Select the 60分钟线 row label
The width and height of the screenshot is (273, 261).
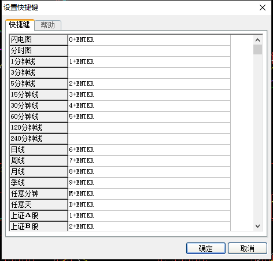click(x=39, y=117)
